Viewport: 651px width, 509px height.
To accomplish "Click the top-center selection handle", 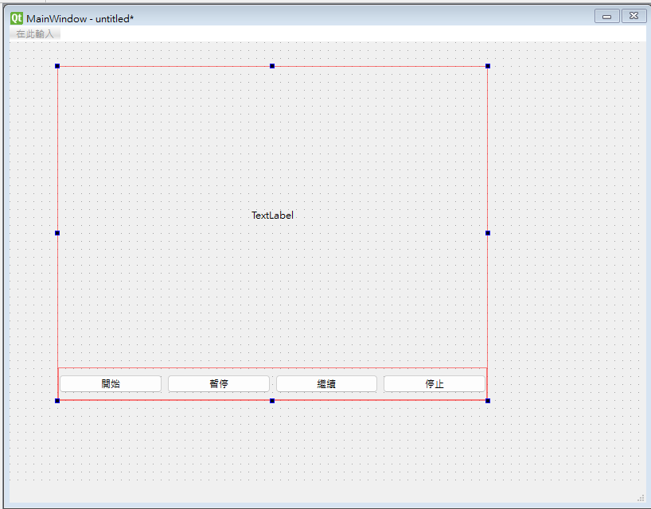I will coord(272,66).
